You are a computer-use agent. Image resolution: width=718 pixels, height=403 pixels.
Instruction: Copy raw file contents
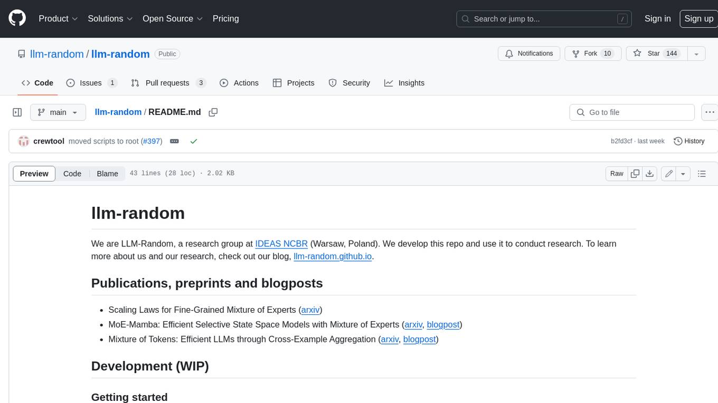click(635, 174)
